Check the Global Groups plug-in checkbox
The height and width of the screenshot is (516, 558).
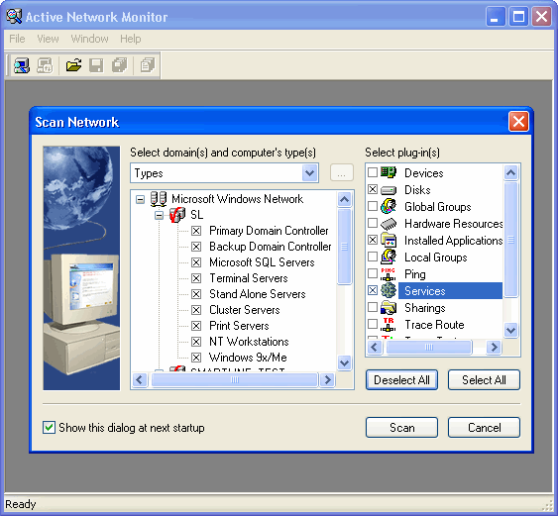point(373,206)
